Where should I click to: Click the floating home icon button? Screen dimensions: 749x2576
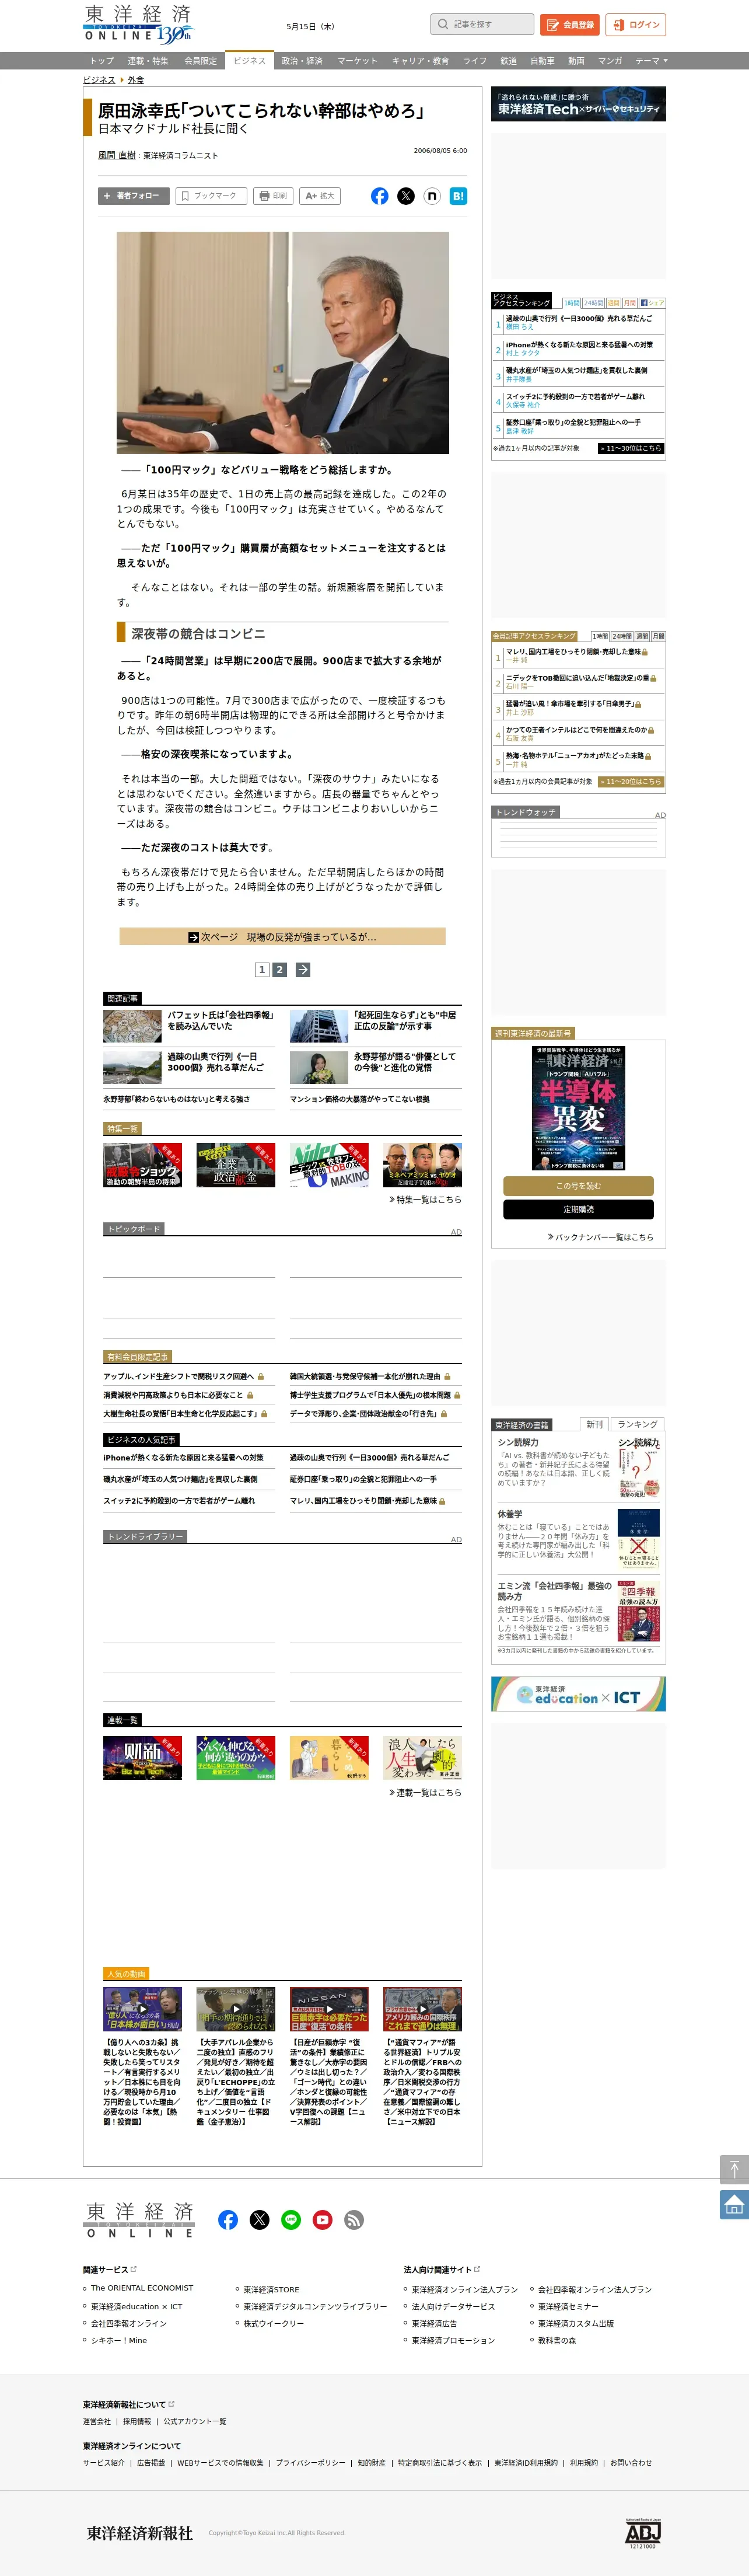tap(734, 2204)
